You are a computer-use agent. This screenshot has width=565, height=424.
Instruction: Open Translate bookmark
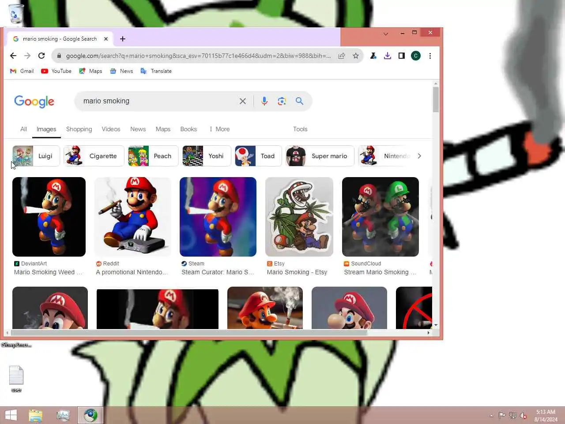pyautogui.click(x=156, y=71)
